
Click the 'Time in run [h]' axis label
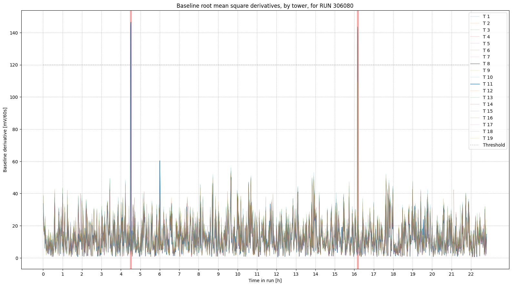(265, 281)
